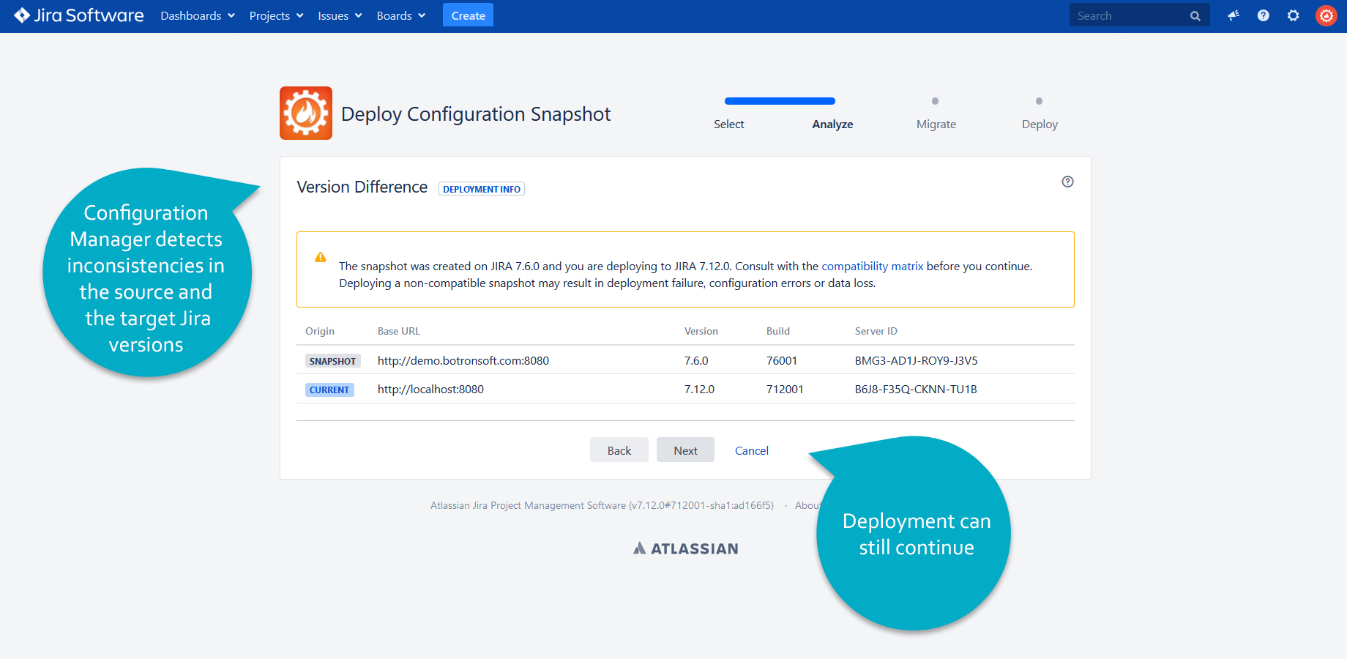Click version value 7.6.0

click(x=696, y=360)
